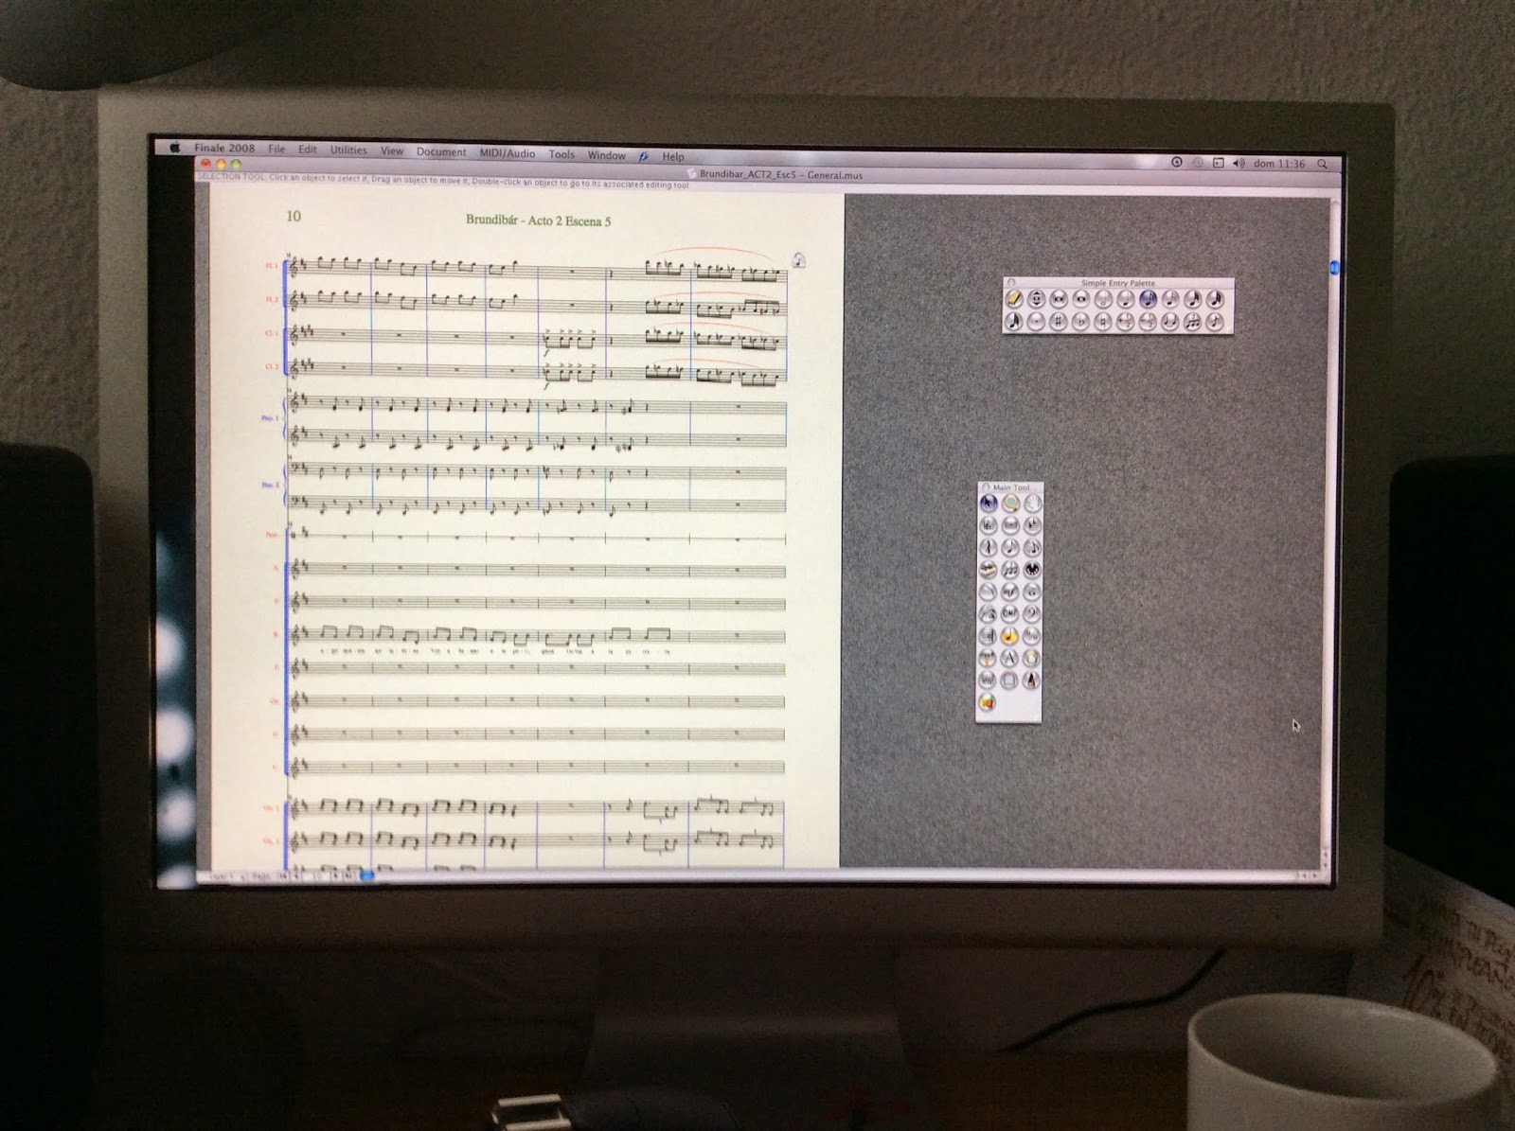Open the Document menu
This screenshot has height=1131, width=1515.
click(x=441, y=152)
